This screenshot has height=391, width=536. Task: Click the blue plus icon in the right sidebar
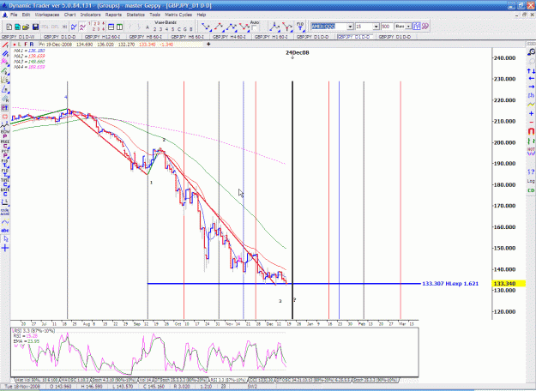pyautogui.click(x=531, y=113)
